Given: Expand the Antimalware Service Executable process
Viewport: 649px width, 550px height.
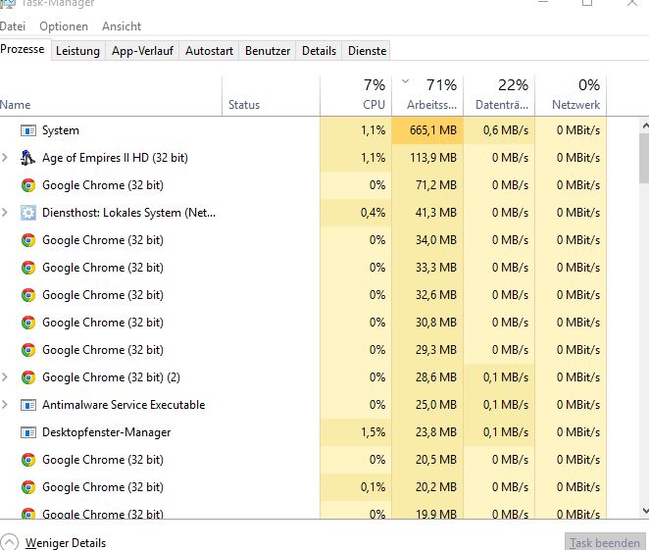Looking at the screenshot, I should click(x=5, y=405).
